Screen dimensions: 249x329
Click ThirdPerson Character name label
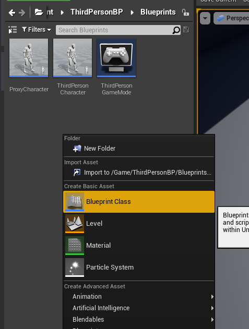coord(73,89)
